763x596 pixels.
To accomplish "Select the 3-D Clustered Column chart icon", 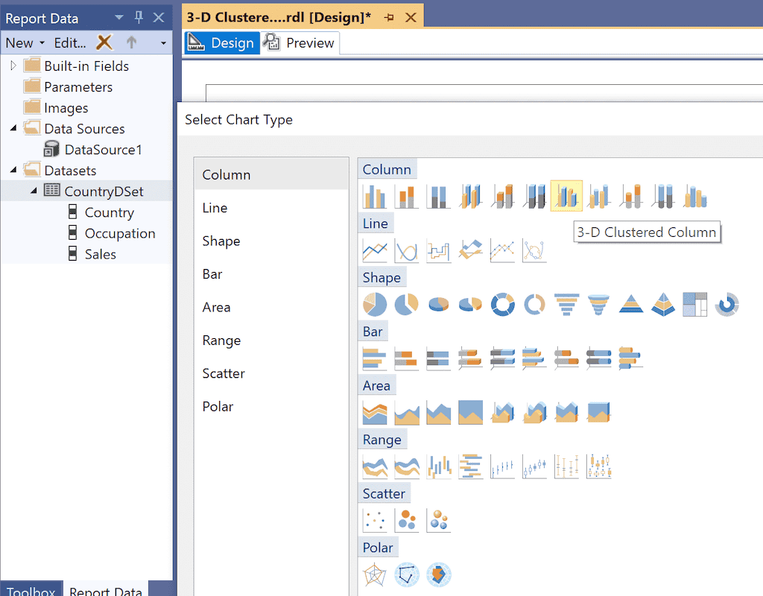I will click(566, 195).
